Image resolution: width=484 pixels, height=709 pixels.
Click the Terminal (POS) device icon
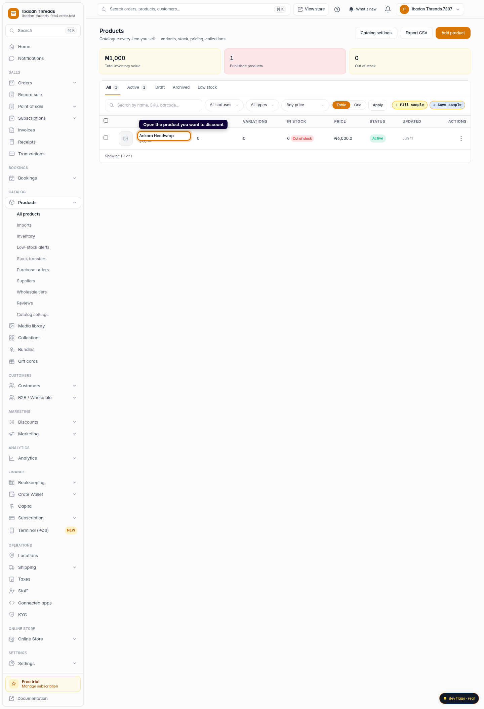point(12,530)
